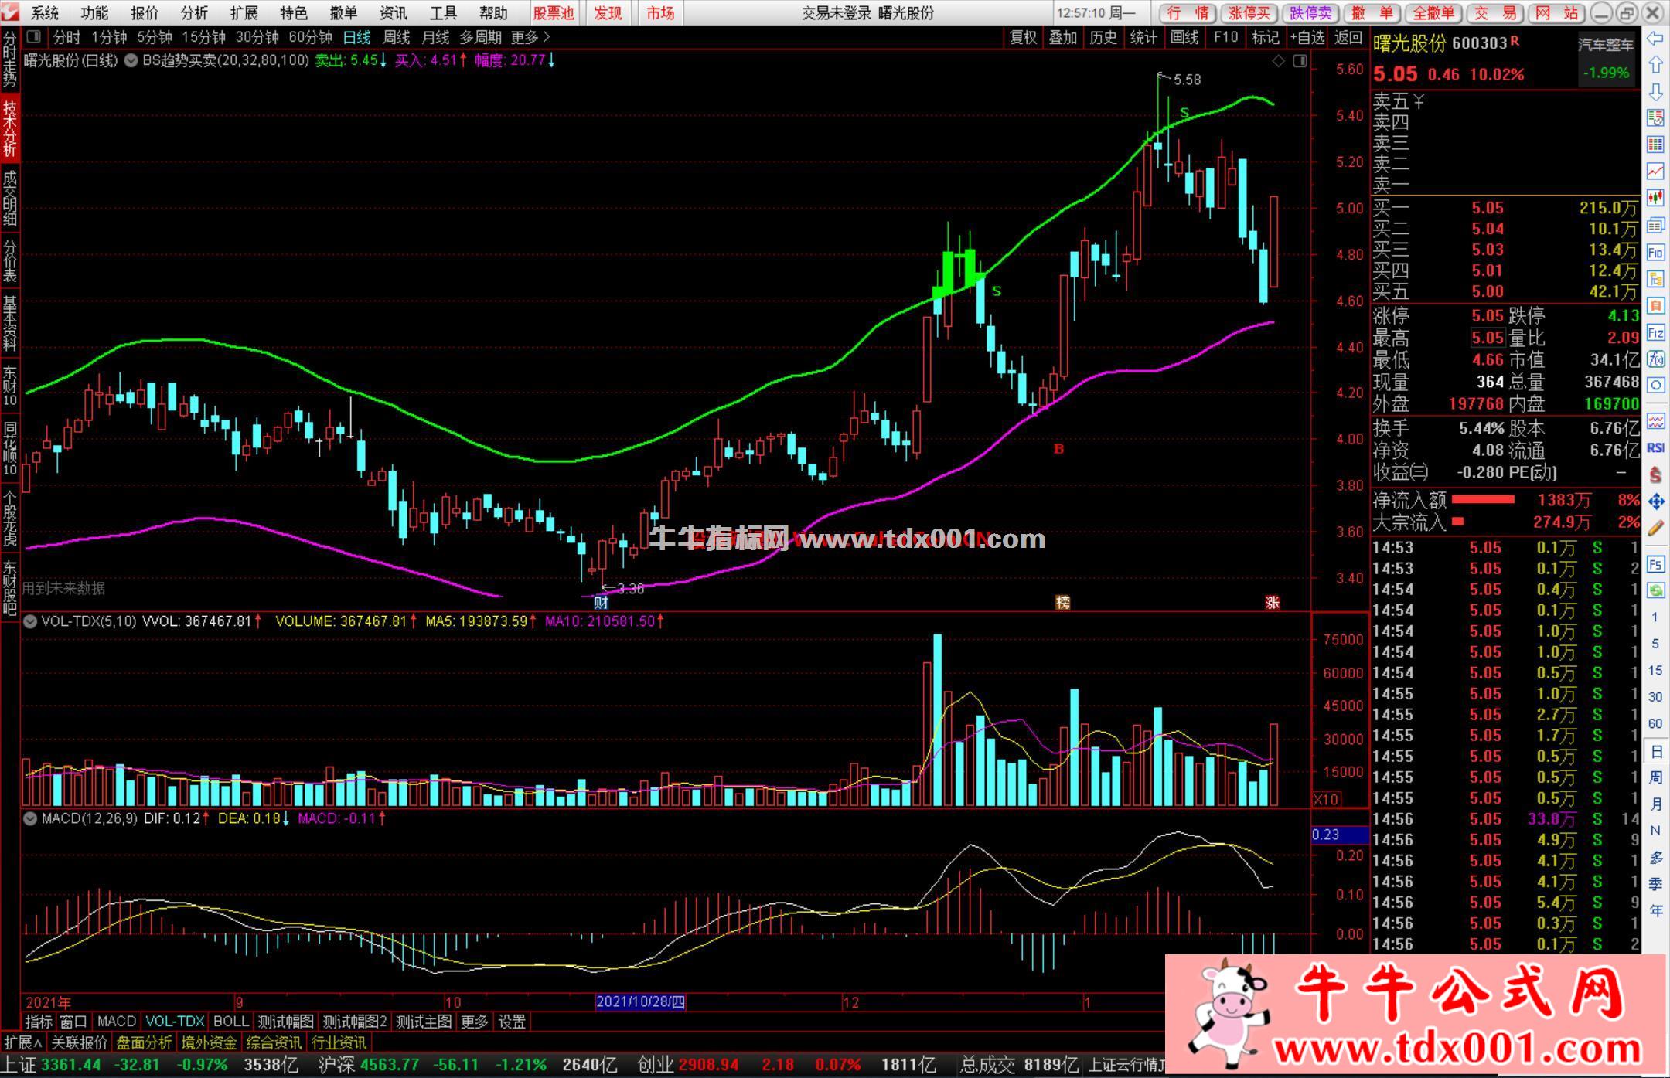Open the colored grid quote list icon
The height and width of the screenshot is (1078, 1670).
[x=1655, y=145]
